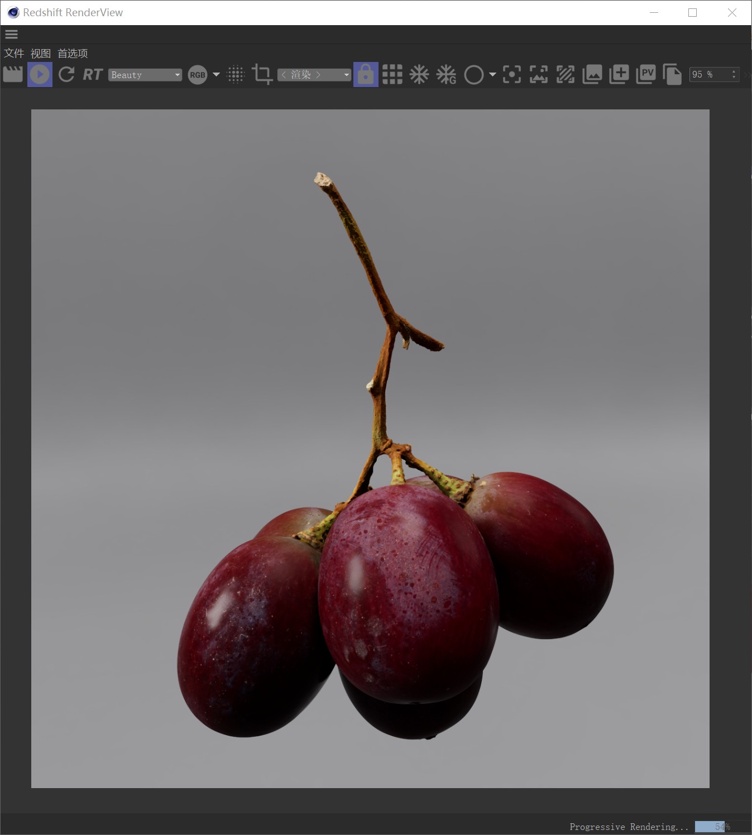Click the save image icon
This screenshot has height=835, width=752.
click(592, 74)
